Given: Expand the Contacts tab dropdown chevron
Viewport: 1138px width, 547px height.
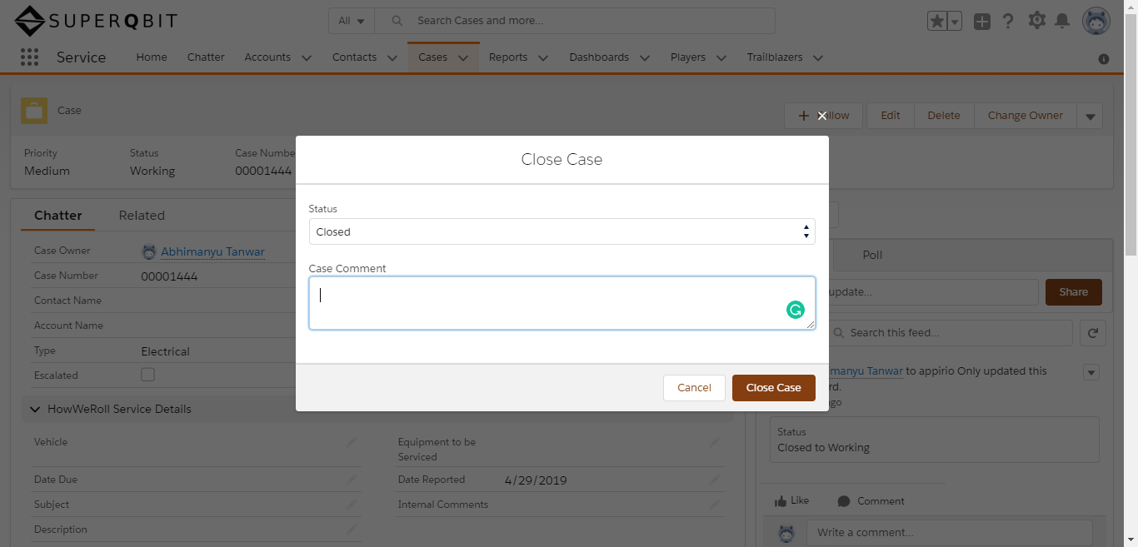Looking at the screenshot, I should 393,58.
